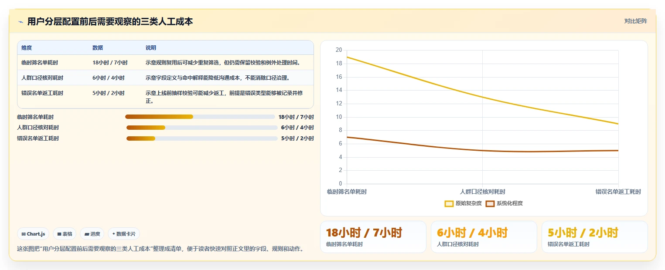Click the large 18小时 / 7小时 data card value
Viewport: 665px width, 270px height.
(364, 233)
